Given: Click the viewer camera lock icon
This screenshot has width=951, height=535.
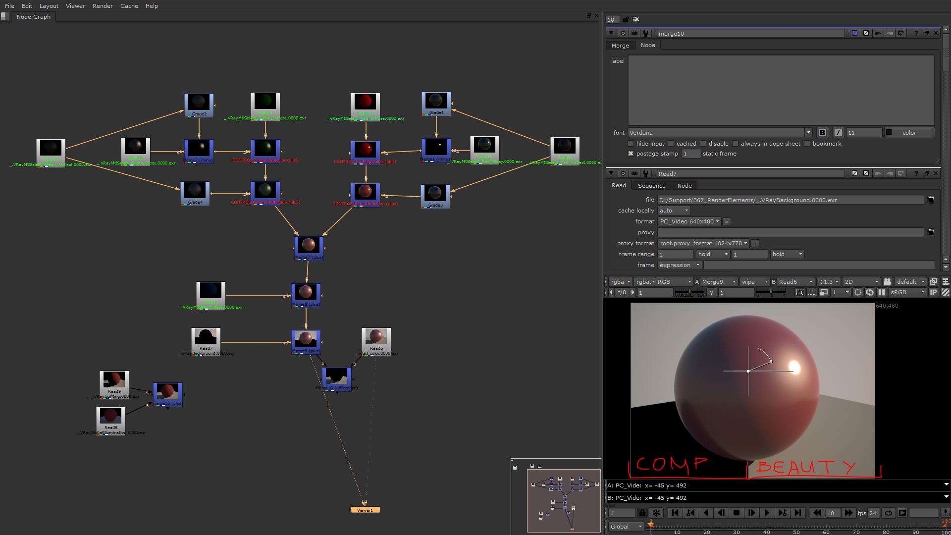Looking at the screenshot, I should 888,281.
